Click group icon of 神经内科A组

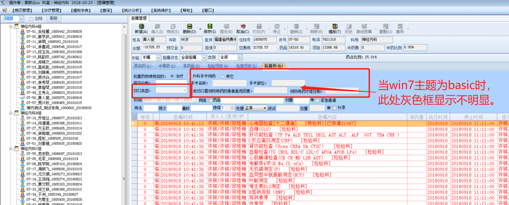(x=16, y=27)
